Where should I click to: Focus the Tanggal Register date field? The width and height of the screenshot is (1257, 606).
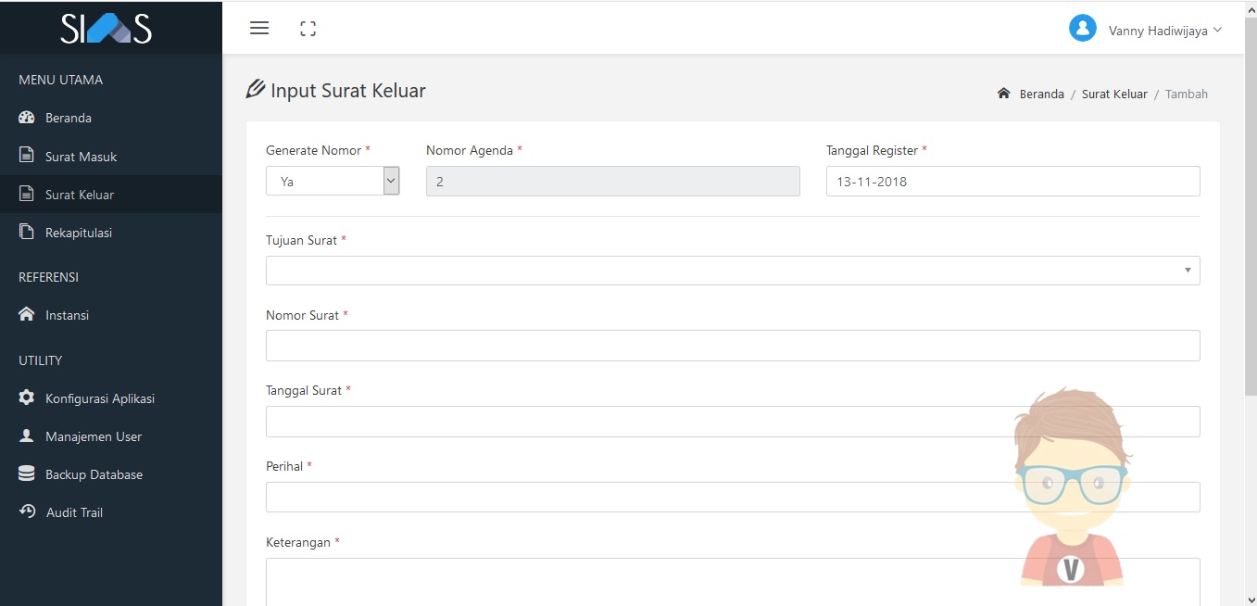[x=1012, y=182]
